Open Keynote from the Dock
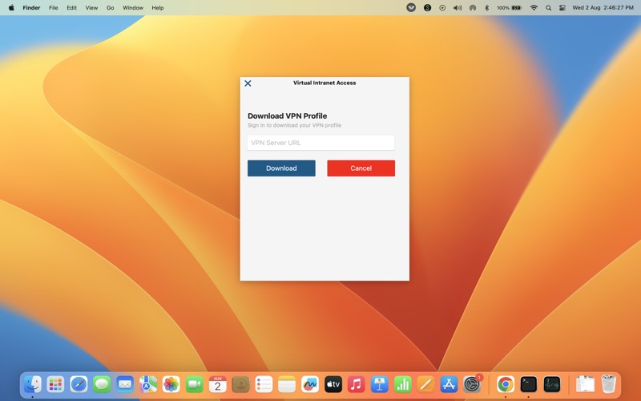 coord(379,384)
